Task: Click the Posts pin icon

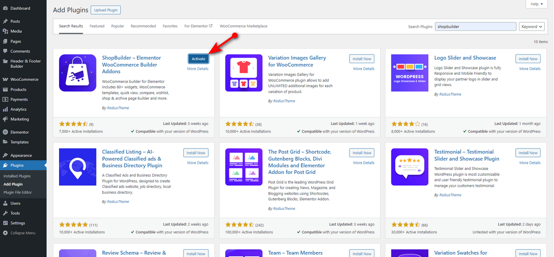Action: click(5, 21)
